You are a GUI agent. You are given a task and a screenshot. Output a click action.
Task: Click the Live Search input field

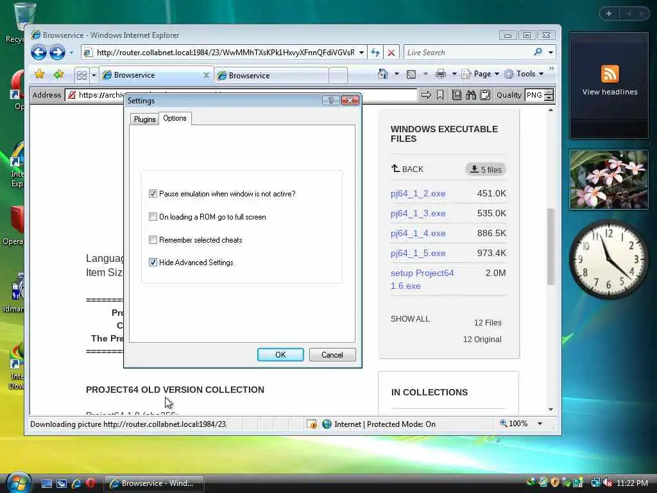pos(467,53)
